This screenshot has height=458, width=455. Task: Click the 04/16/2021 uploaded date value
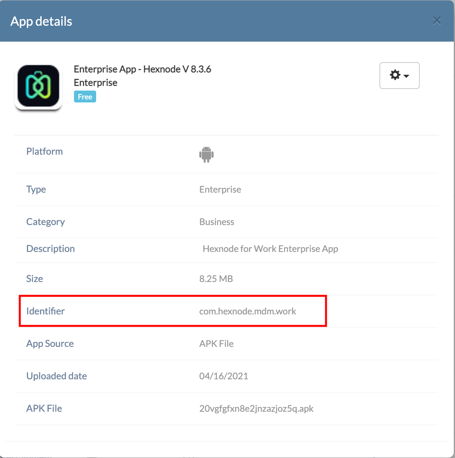(224, 376)
